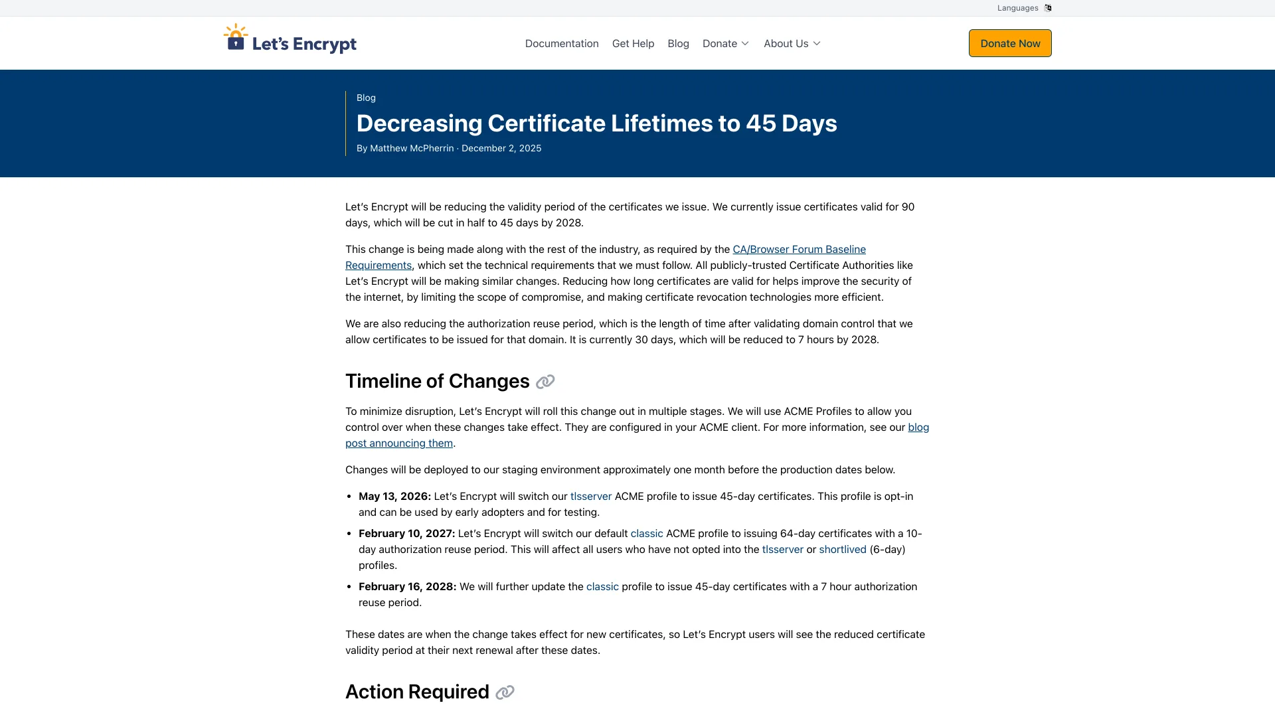Expand the About Us dropdown menu
The width and height of the screenshot is (1275, 717).
tap(792, 43)
